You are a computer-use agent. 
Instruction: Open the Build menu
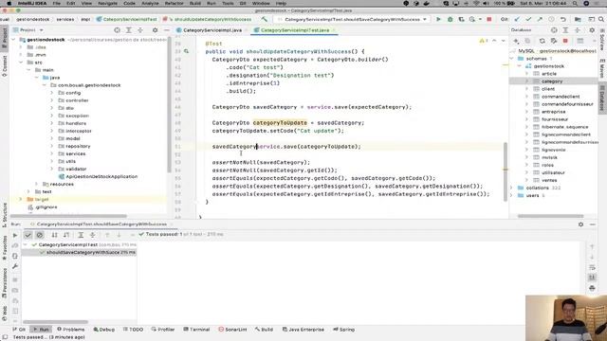195,3
